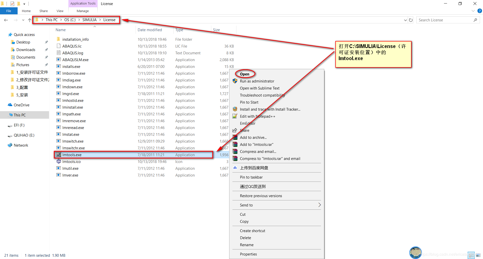Click the lmtools.ico icon file
The width and height of the screenshot is (483, 259).
pyautogui.click(x=59, y=161)
